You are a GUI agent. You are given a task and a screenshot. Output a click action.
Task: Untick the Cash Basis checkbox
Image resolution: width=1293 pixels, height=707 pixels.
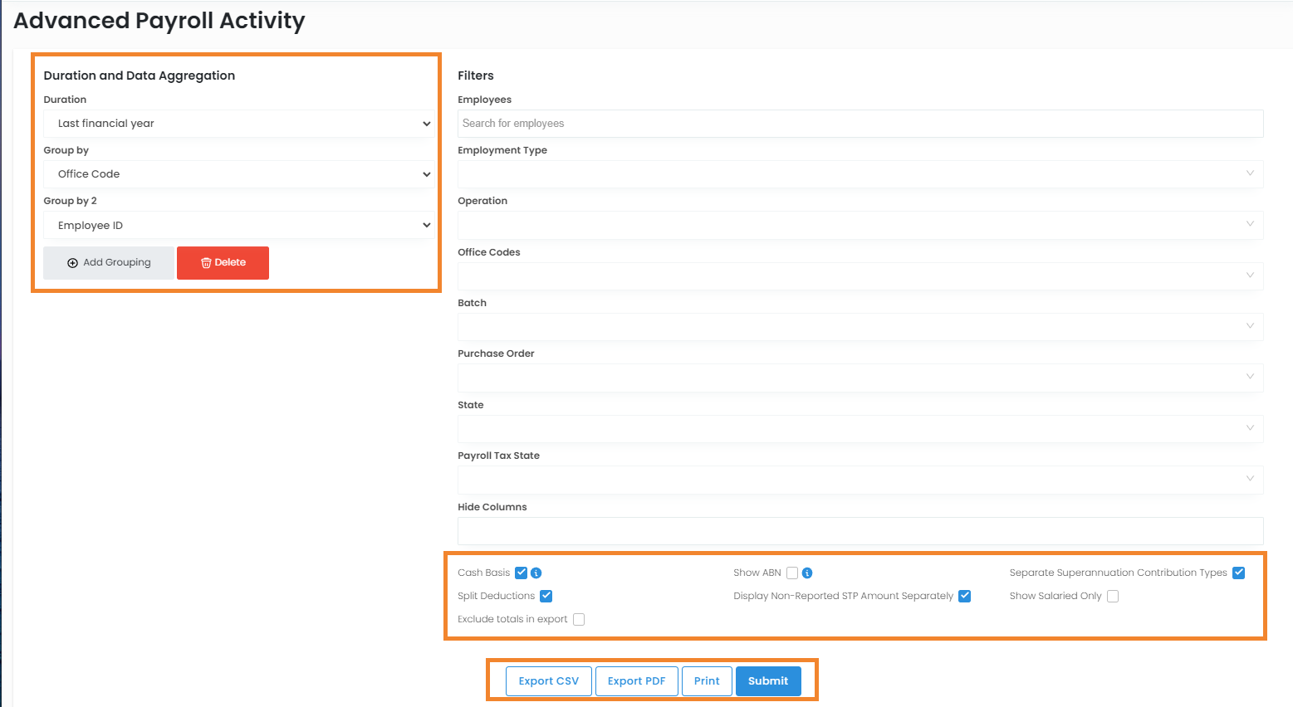pyautogui.click(x=522, y=573)
